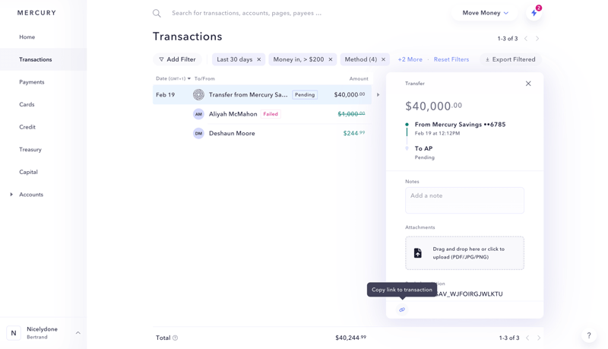Screen dimensions: 608x349
Task: Expand the Accounts section in sidebar
Action: (x=11, y=195)
